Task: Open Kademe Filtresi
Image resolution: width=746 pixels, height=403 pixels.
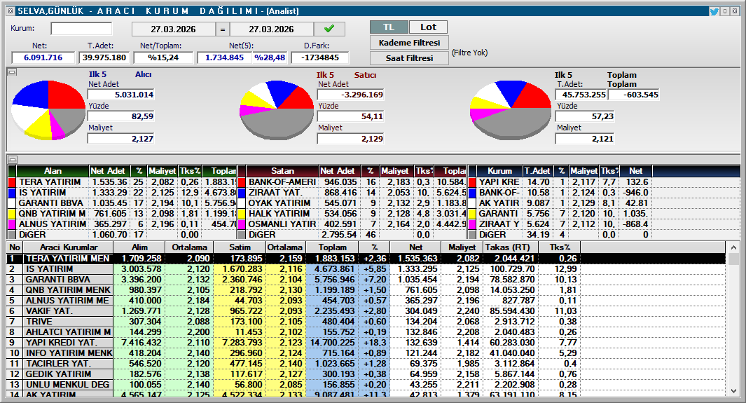Action: (x=409, y=43)
